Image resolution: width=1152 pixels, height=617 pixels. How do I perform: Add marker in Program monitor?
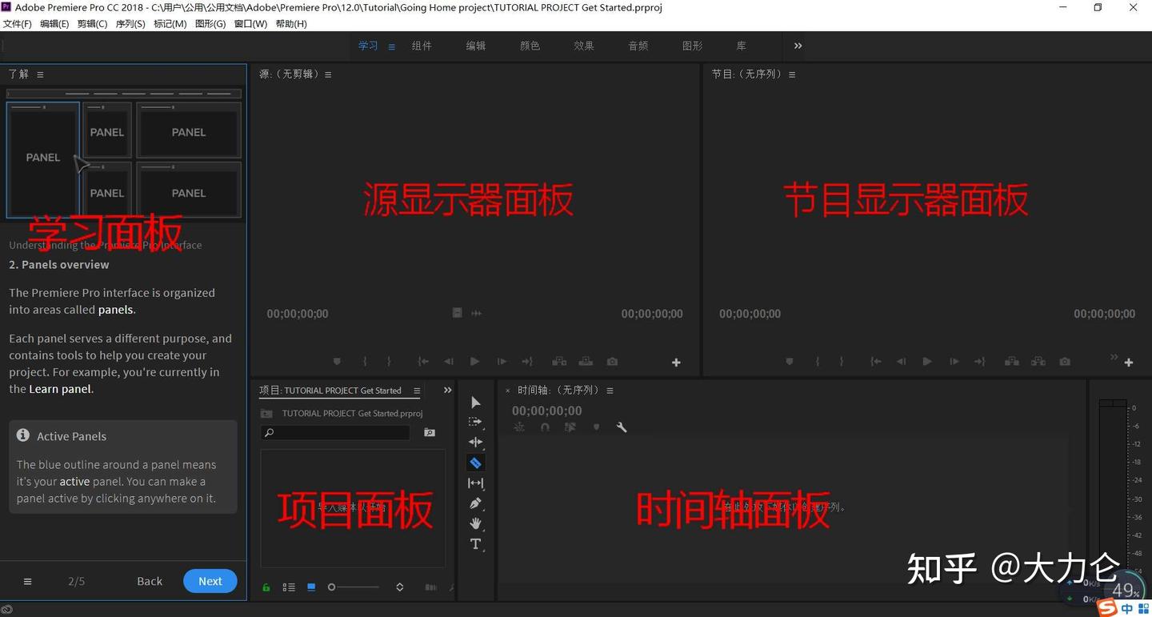[x=790, y=362]
